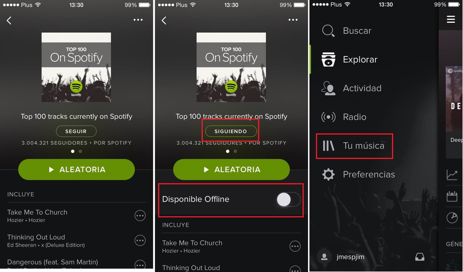Go back using arrow on second screen
463x272 pixels.
[x=164, y=20]
